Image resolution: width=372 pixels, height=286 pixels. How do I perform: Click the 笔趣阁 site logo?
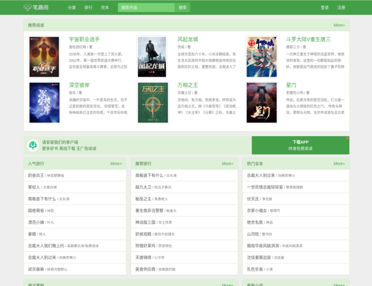click(x=35, y=7)
